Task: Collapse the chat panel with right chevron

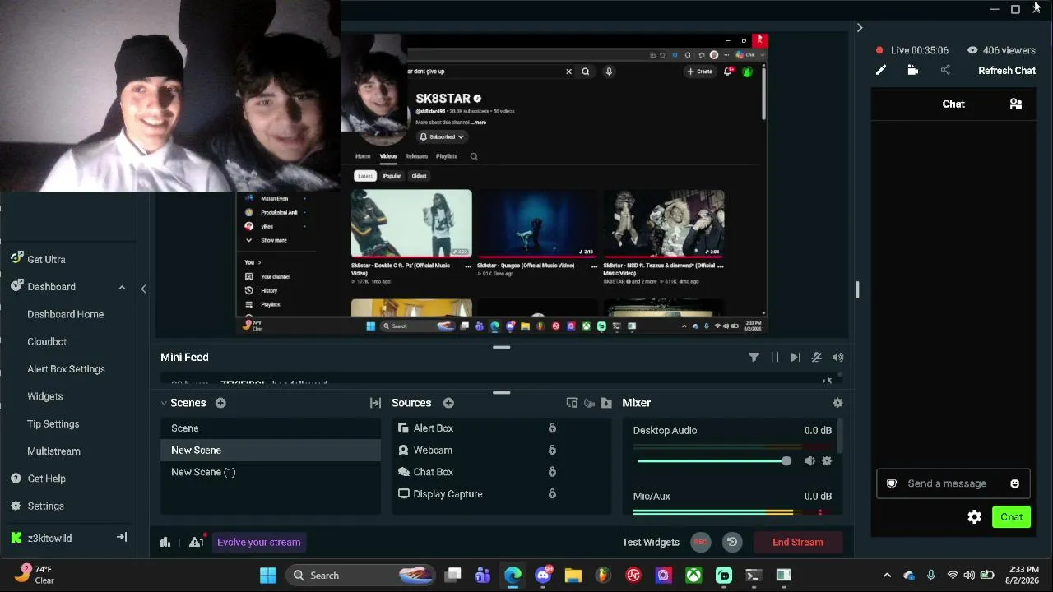Action: 860,28
